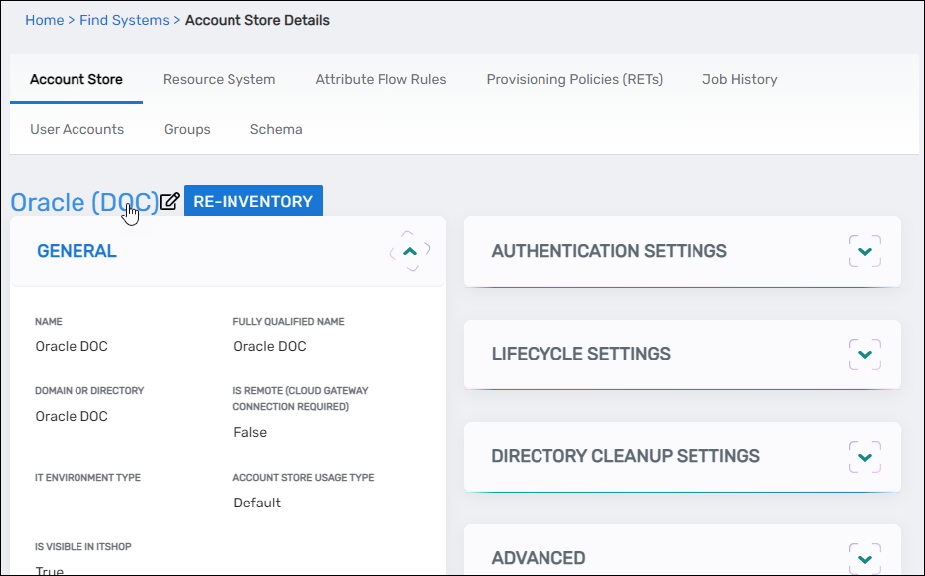Screen dimensions: 925x576
Task: Expand the Lifecycle Settings section
Action: click(x=864, y=354)
